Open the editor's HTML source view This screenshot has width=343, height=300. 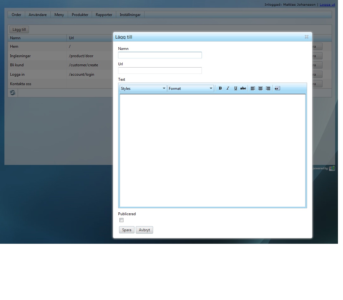click(277, 88)
